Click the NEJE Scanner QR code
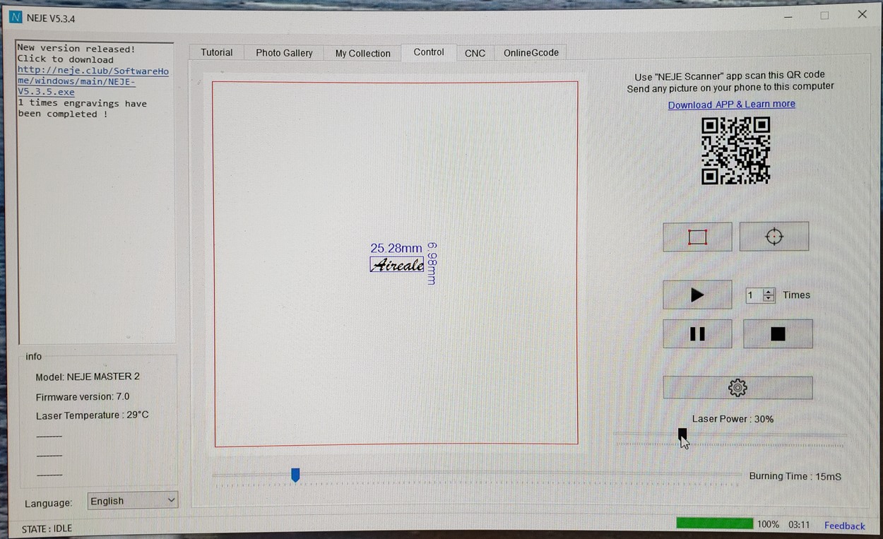The image size is (883, 539). click(735, 150)
